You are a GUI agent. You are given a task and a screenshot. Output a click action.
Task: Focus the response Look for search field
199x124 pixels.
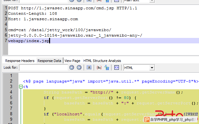click(x=44, y=67)
